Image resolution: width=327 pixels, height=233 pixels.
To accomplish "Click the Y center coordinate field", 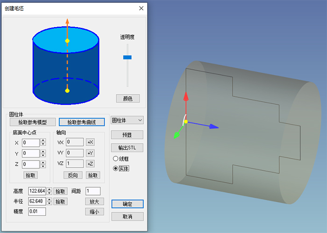I will [31, 153].
